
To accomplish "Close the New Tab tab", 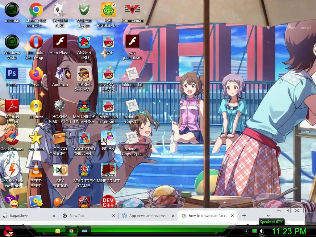I will point(114,216).
